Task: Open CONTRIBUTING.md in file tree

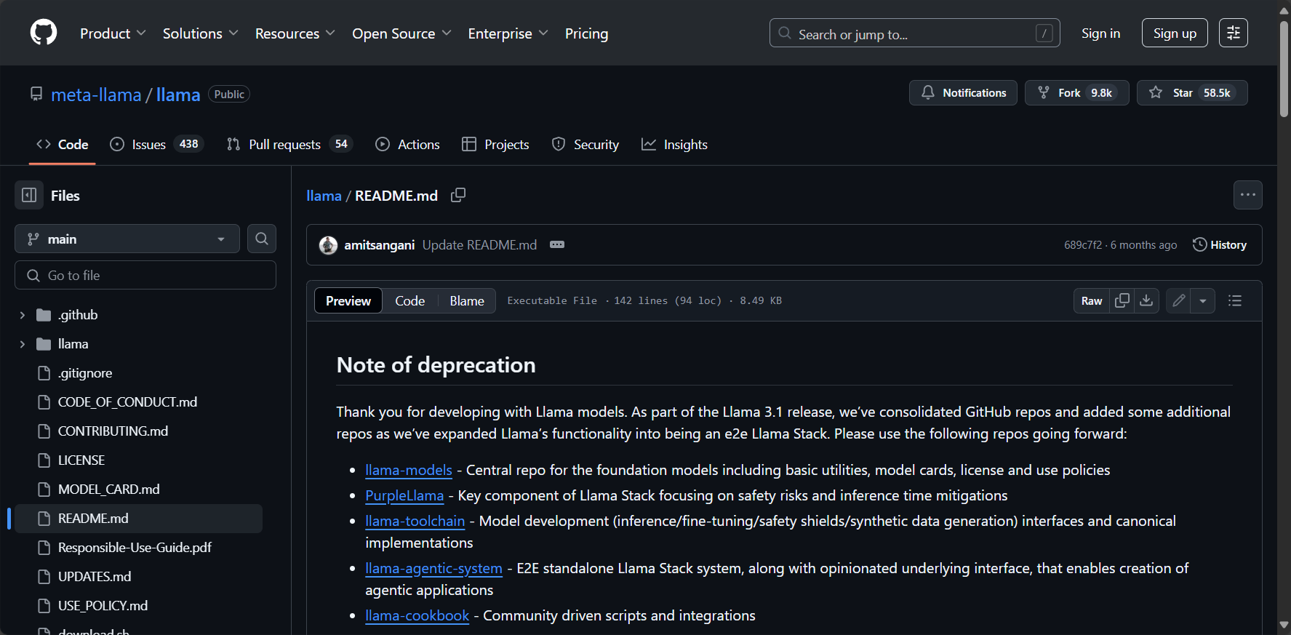Action: 113,431
